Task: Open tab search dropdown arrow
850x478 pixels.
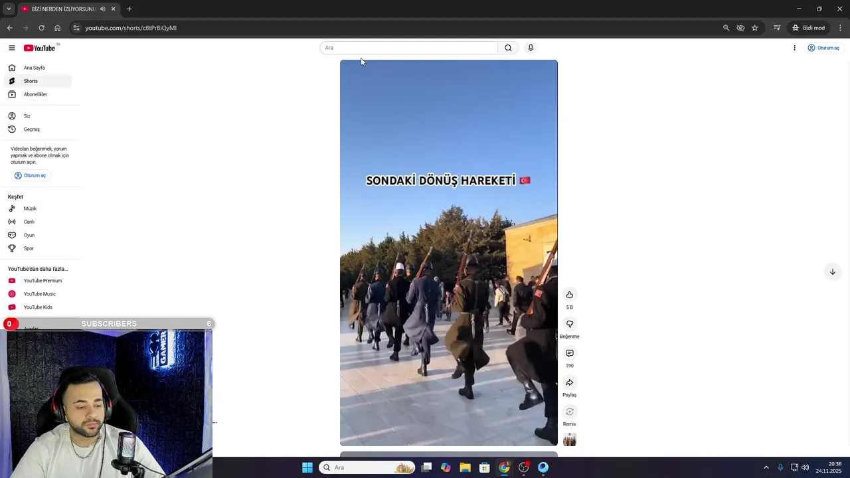Action: point(9,9)
